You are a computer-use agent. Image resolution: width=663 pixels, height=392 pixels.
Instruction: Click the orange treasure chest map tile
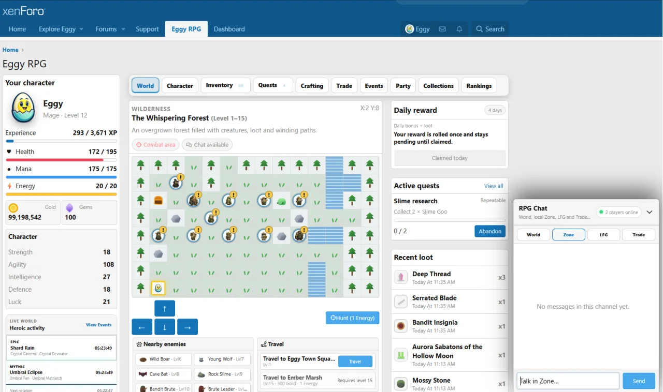click(x=158, y=201)
